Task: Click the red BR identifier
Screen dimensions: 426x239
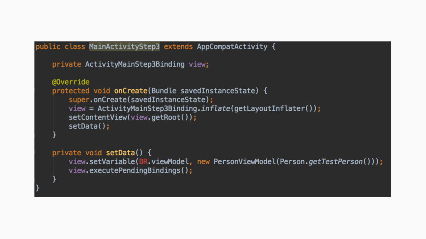Action: coord(143,162)
